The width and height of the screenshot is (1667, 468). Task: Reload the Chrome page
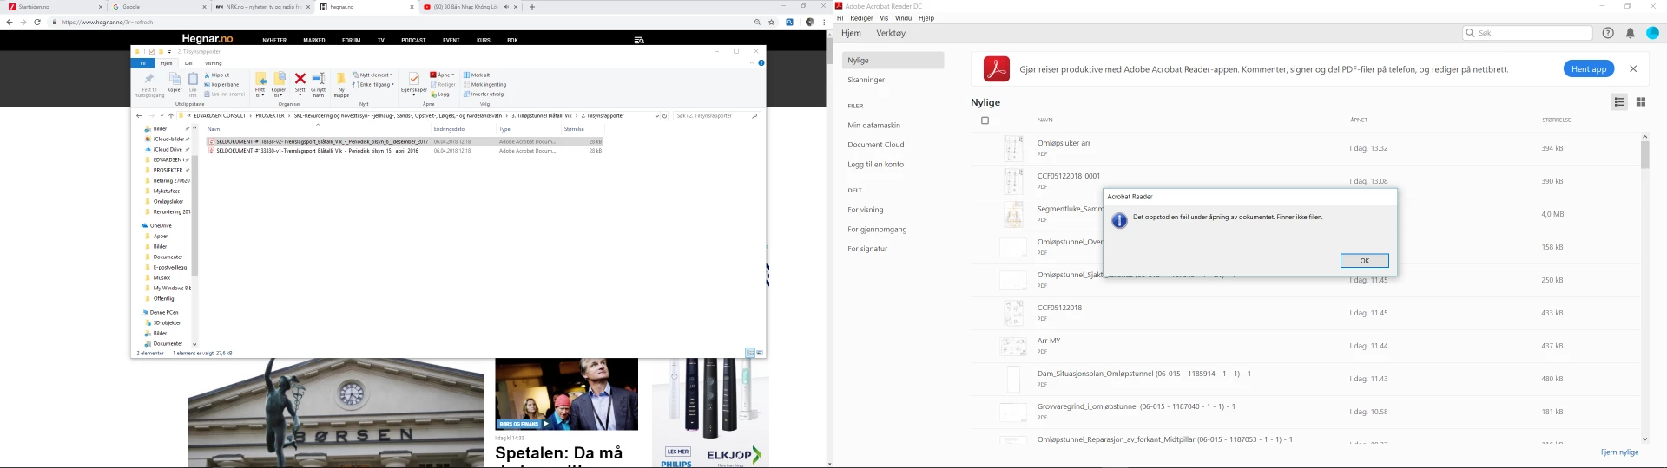point(37,22)
